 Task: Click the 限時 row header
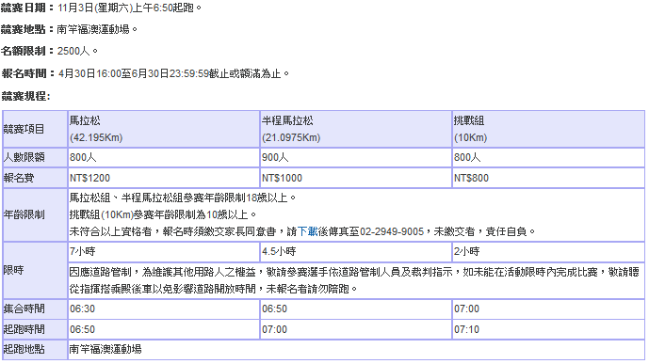pyautogui.click(x=35, y=270)
